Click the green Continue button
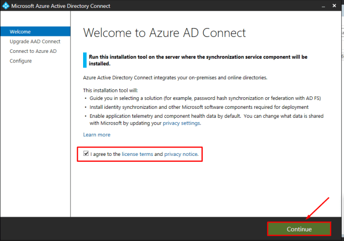 (299, 229)
